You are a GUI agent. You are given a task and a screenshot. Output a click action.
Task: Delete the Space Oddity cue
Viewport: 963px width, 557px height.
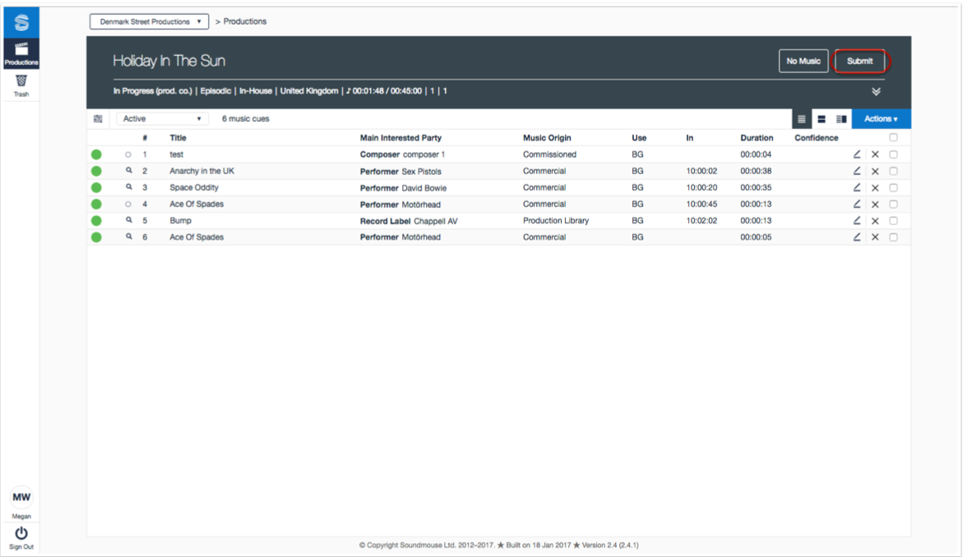(875, 187)
